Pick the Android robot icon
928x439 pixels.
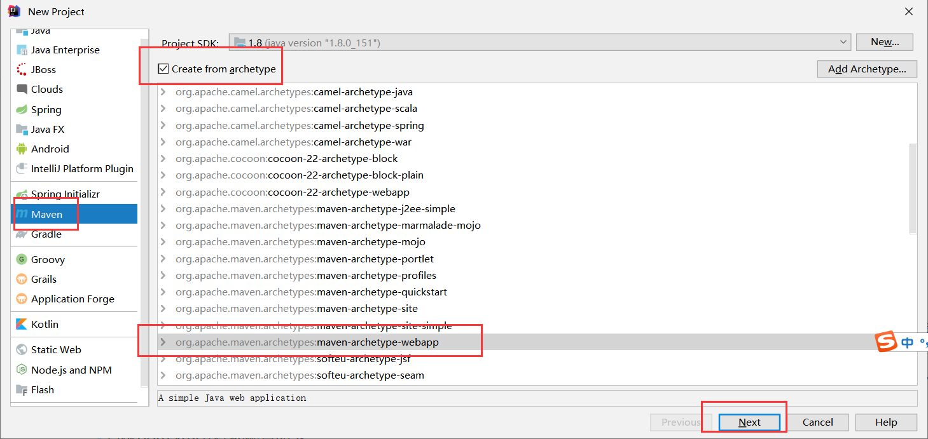click(x=22, y=149)
